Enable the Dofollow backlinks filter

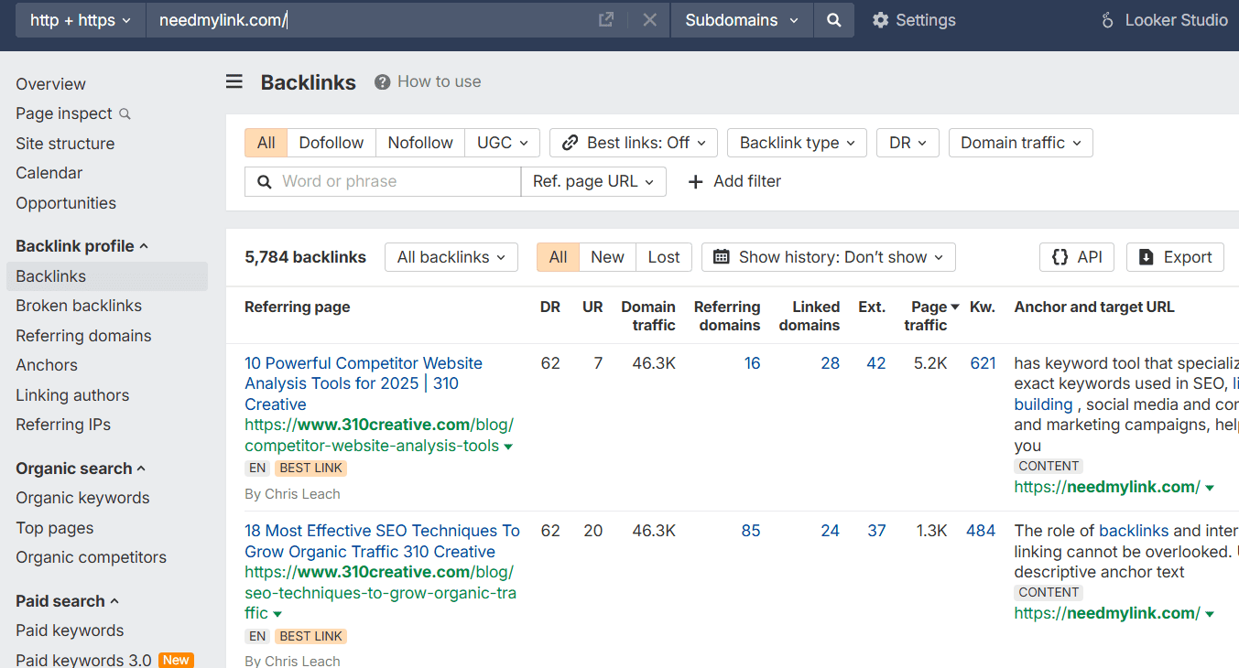pyautogui.click(x=331, y=143)
